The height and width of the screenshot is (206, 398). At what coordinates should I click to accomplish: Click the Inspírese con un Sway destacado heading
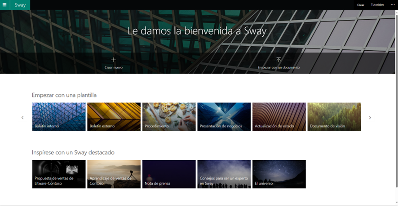[x=73, y=153]
